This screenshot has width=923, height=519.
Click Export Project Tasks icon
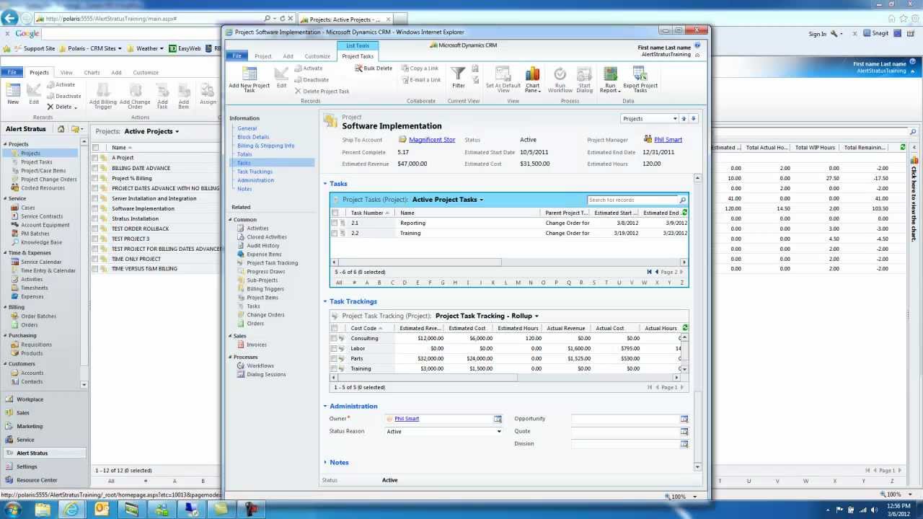click(x=640, y=79)
